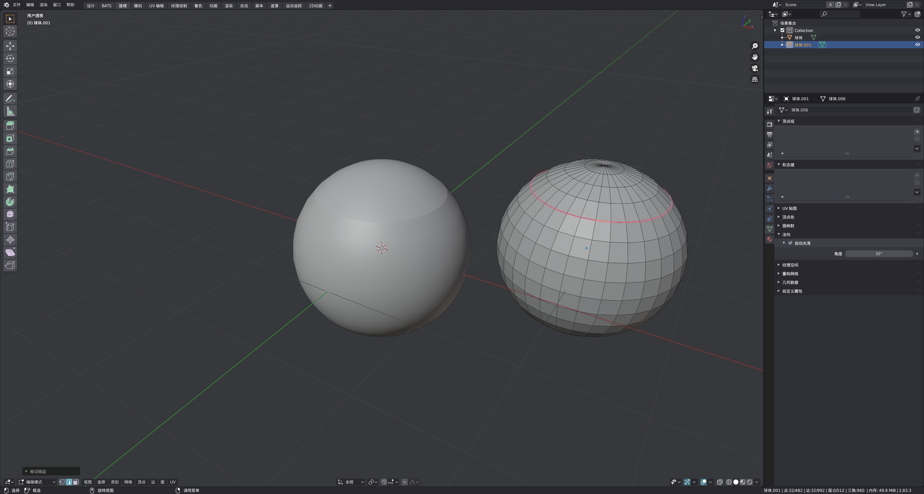
Task: Adjust the 角度 30° angle slider
Action: (x=879, y=254)
